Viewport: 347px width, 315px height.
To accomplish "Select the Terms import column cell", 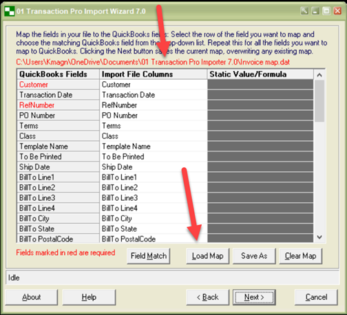I will [x=154, y=126].
